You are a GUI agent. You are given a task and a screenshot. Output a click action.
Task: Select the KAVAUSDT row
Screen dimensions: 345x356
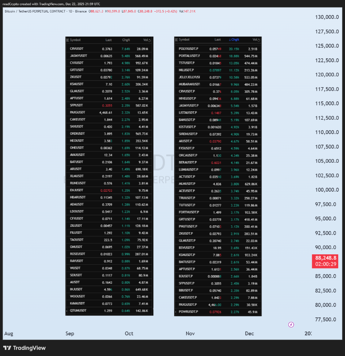(109, 303)
